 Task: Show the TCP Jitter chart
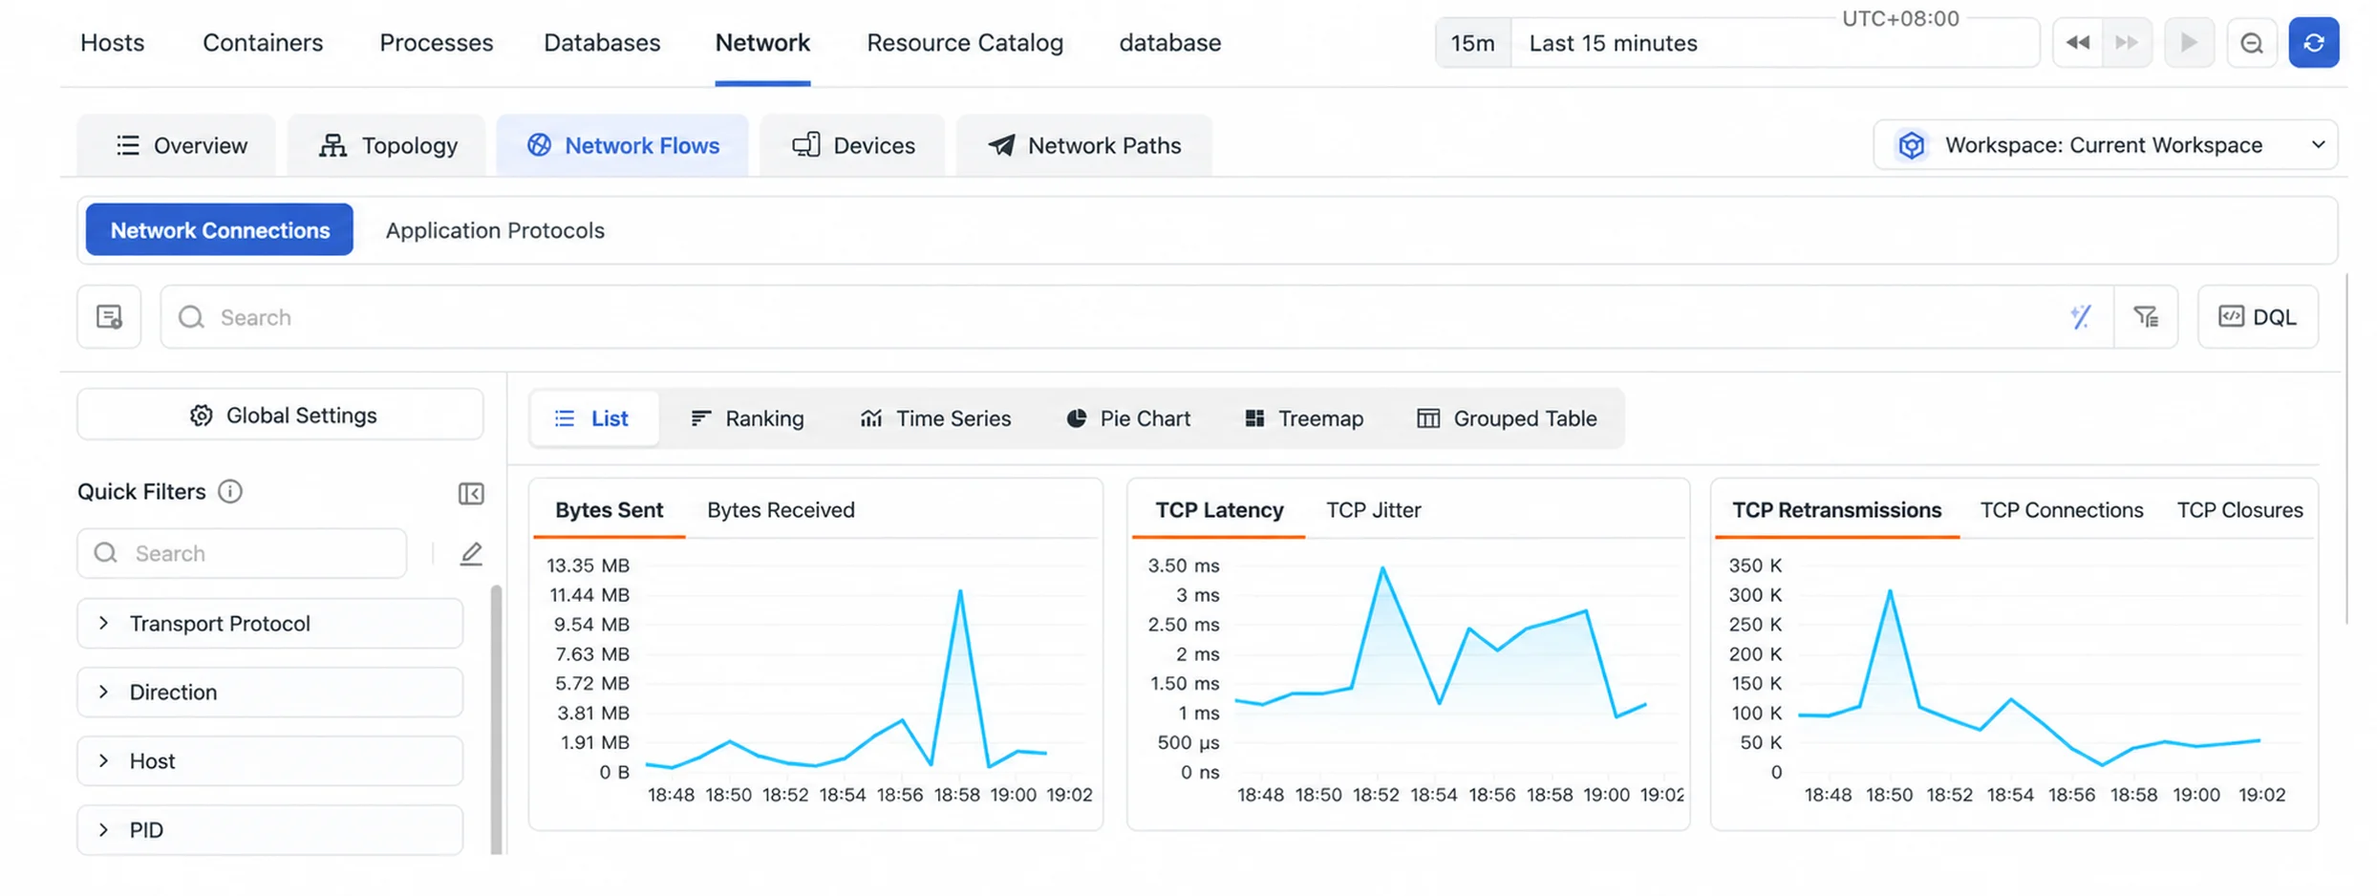[x=1373, y=510]
